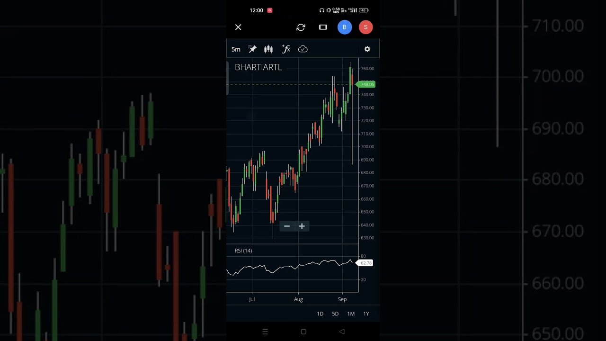Viewport: 606px width, 341px height.
Task: Select the 5D range
Action: coord(335,314)
